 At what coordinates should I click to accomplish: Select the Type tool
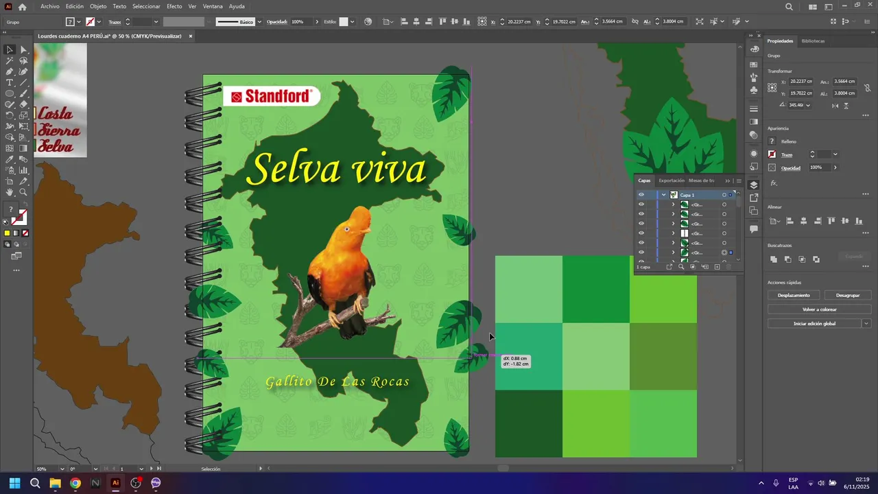point(10,82)
